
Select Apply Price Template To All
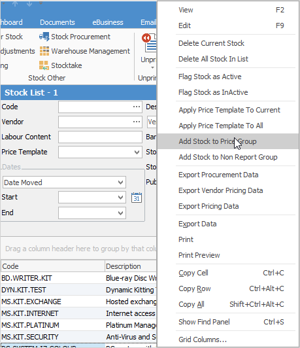click(228, 126)
